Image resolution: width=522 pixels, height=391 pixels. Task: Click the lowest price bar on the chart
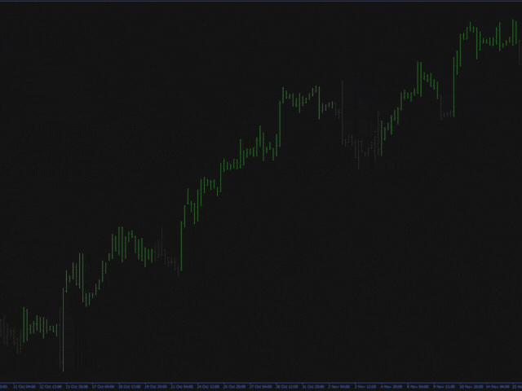64,330
